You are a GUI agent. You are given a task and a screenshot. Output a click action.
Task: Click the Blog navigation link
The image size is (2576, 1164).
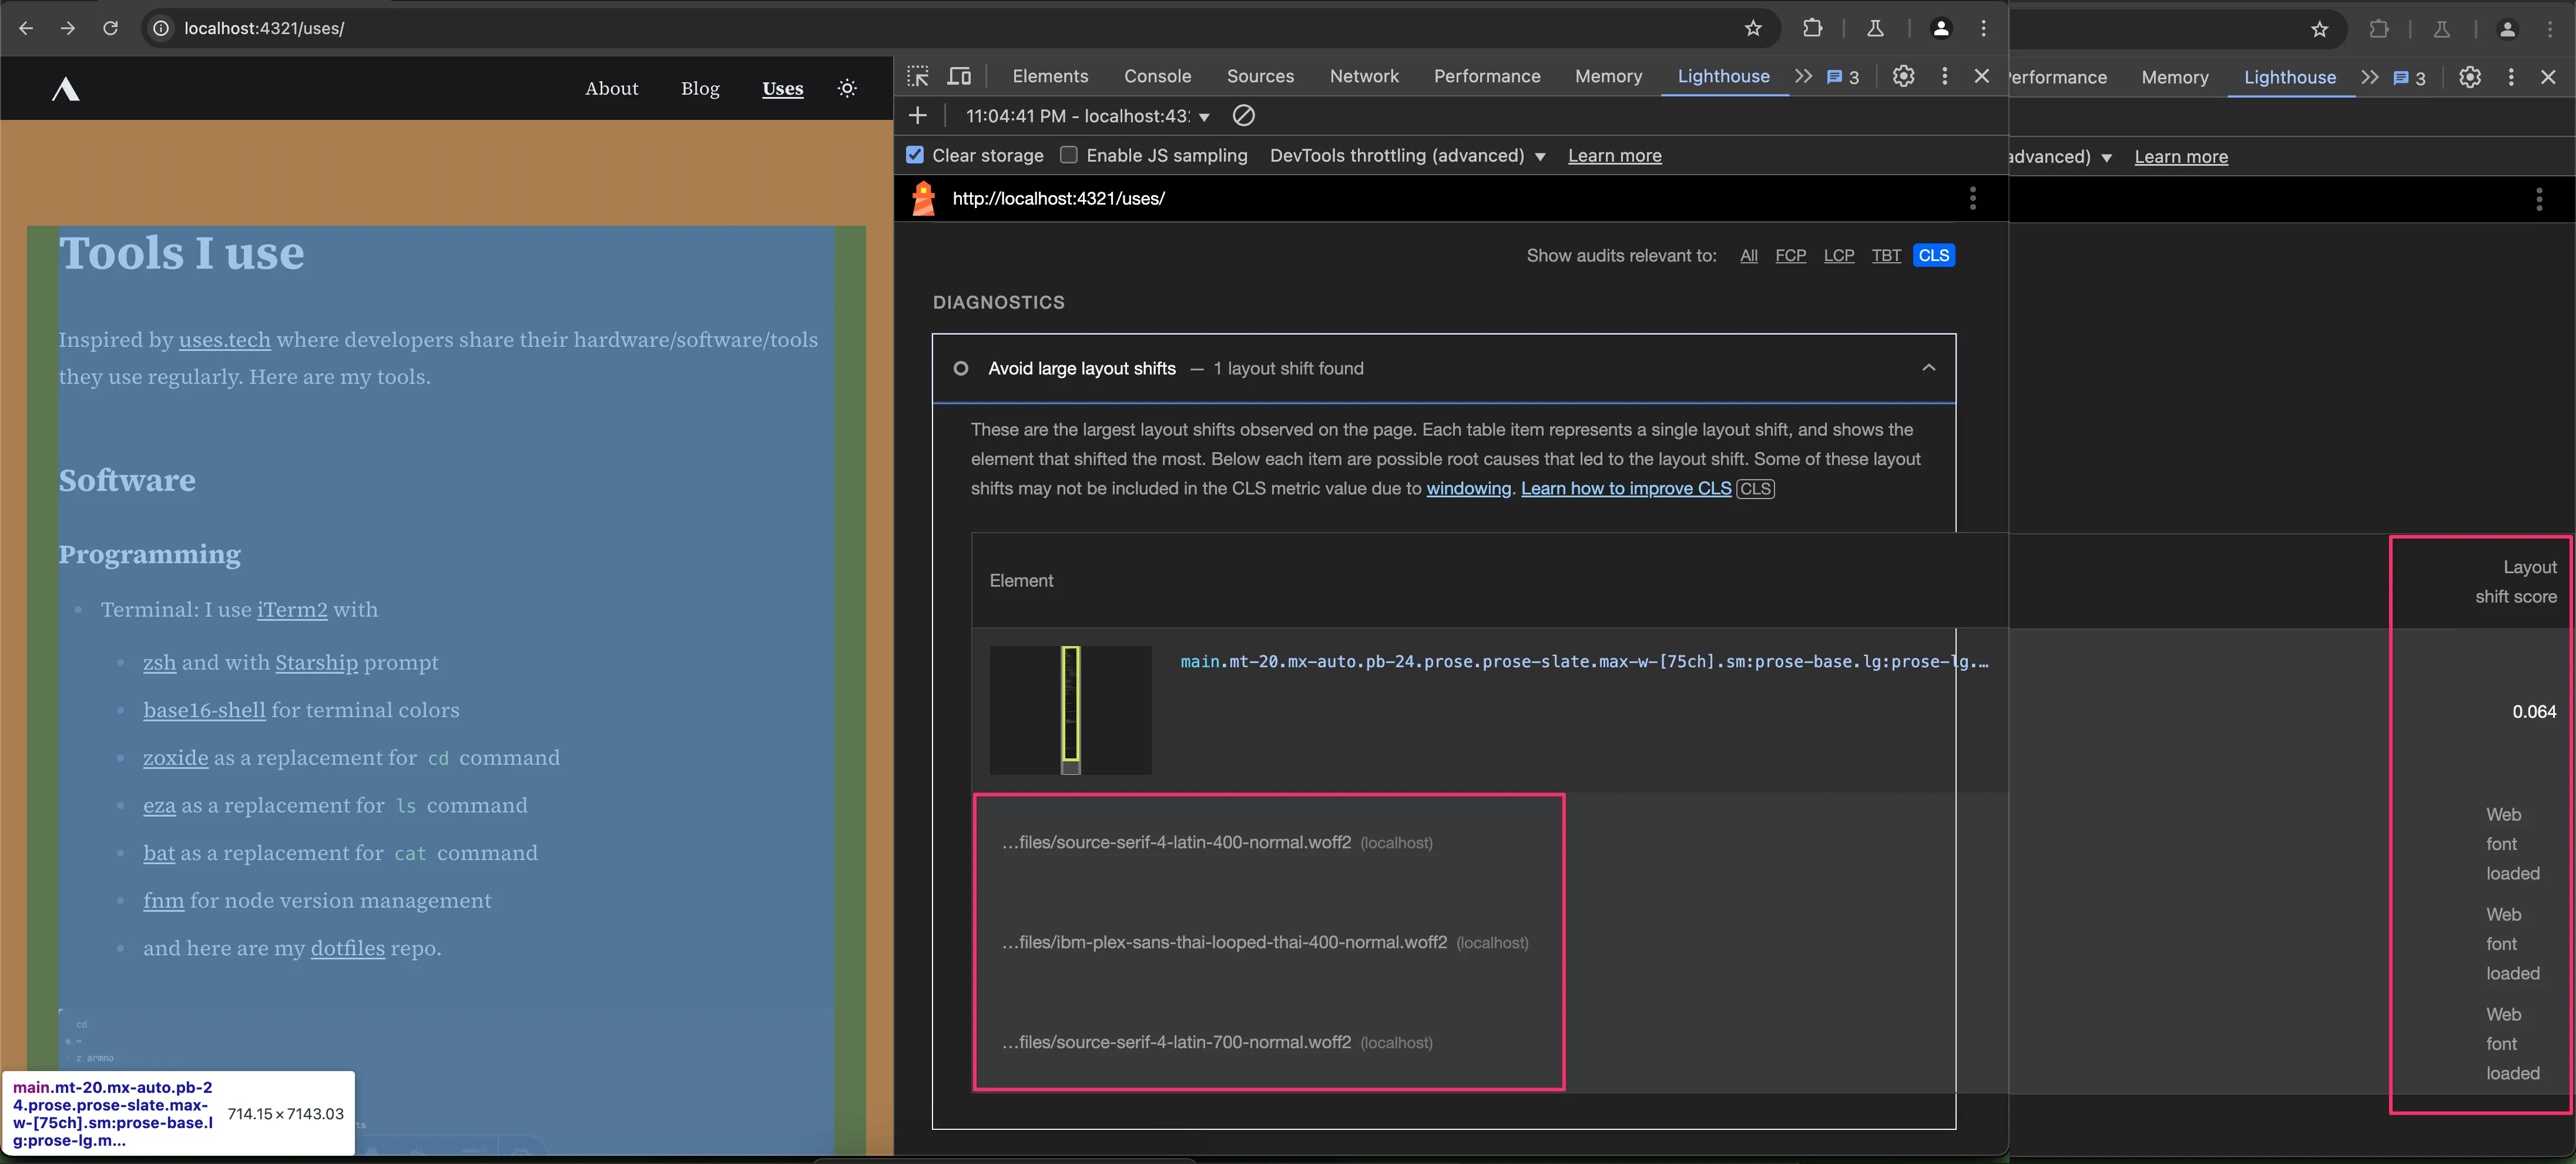pyautogui.click(x=700, y=88)
